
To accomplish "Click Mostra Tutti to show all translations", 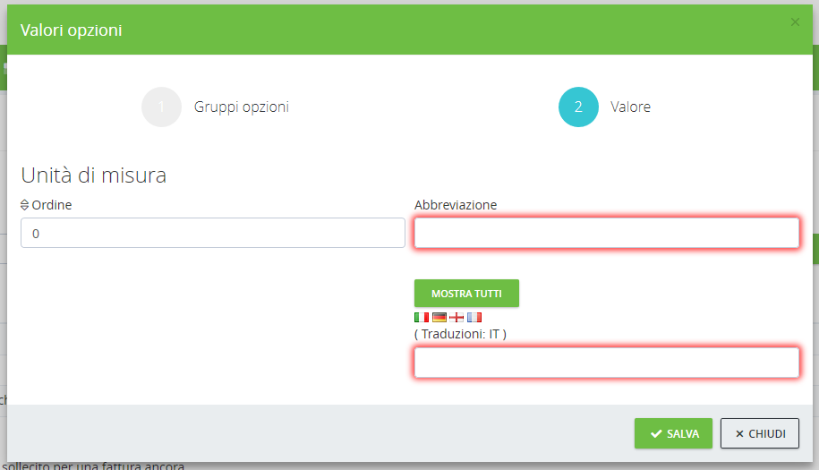I will (466, 294).
